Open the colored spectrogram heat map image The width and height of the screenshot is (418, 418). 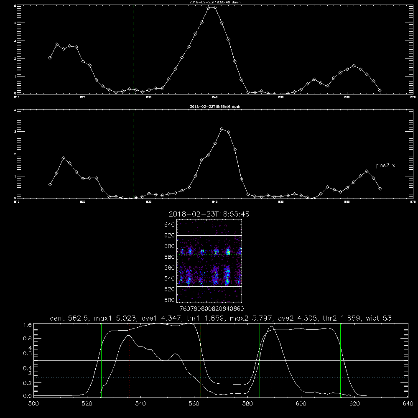coord(209,261)
